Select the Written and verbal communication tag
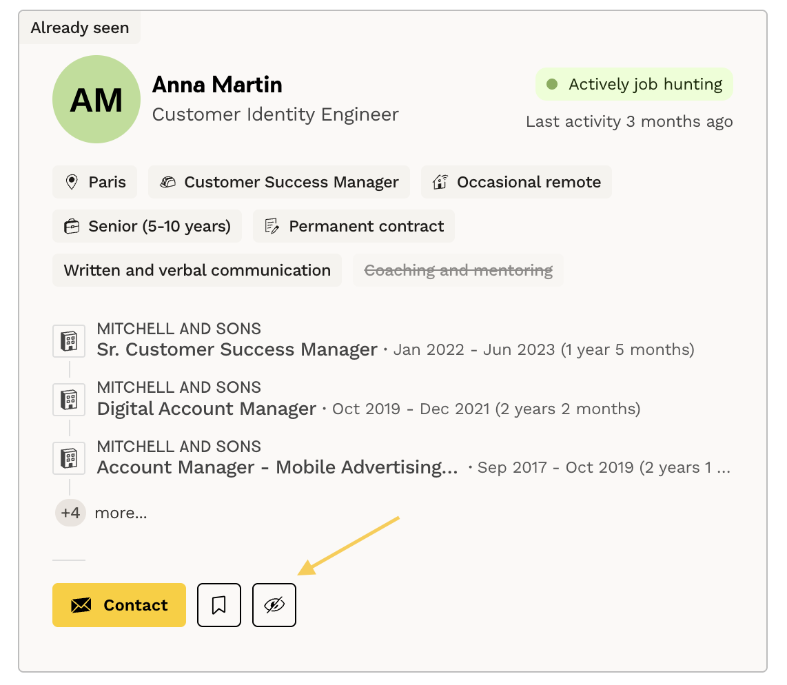The height and width of the screenshot is (685, 787). (x=197, y=270)
